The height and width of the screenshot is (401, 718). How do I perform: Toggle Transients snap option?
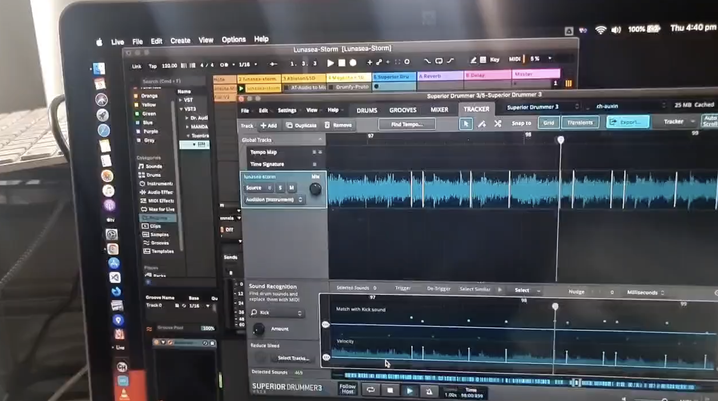pyautogui.click(x=580, y=123)
